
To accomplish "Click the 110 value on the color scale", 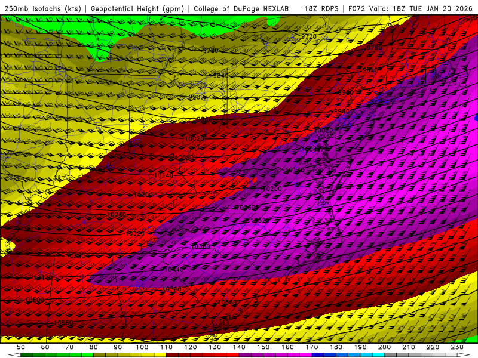I will (167, 347).
